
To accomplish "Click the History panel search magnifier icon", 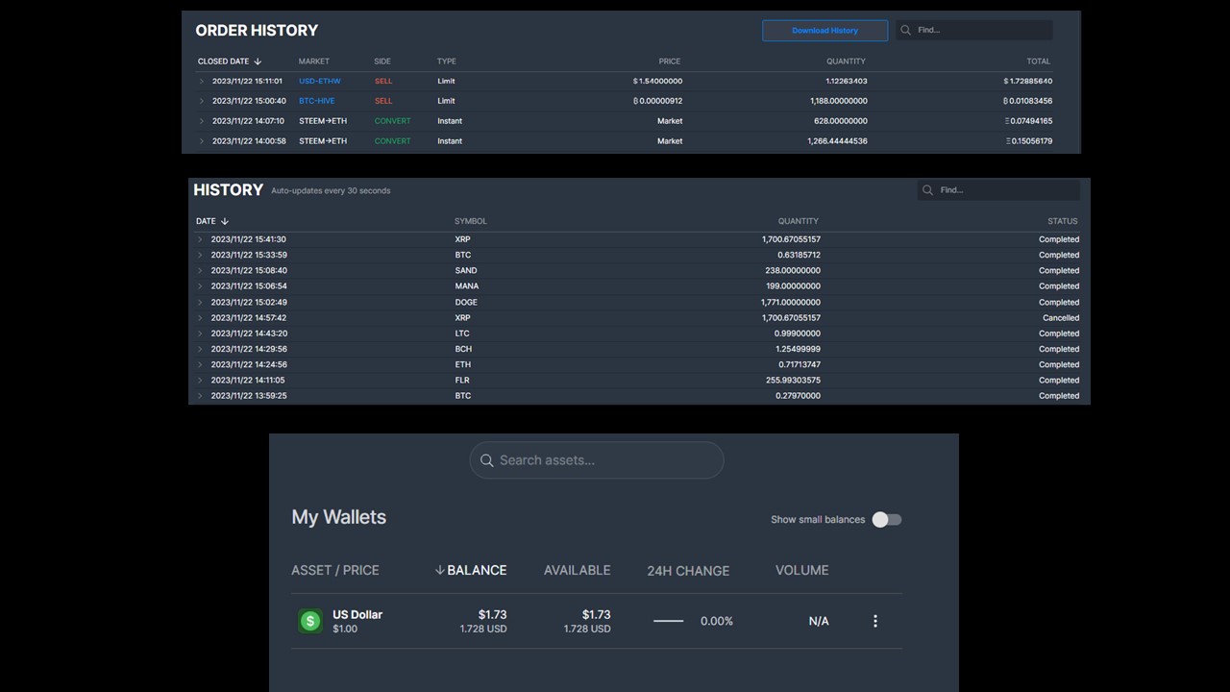I will pos(927,190).
